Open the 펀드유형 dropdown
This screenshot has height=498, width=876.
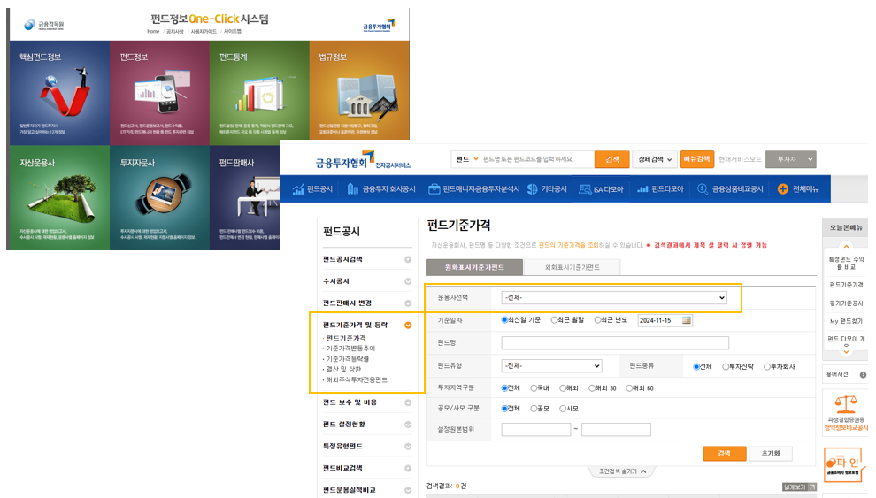click(x=551, y=365)
